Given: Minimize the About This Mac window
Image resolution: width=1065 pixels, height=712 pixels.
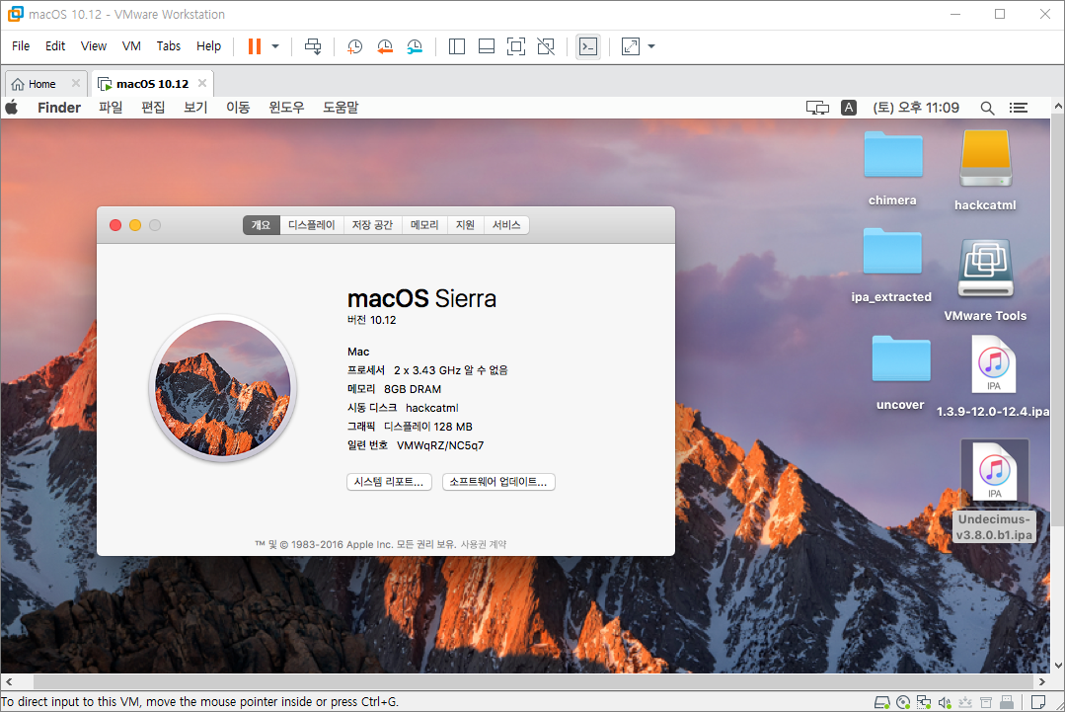Looking at the screenshot, I should click(x=135, y=225).
